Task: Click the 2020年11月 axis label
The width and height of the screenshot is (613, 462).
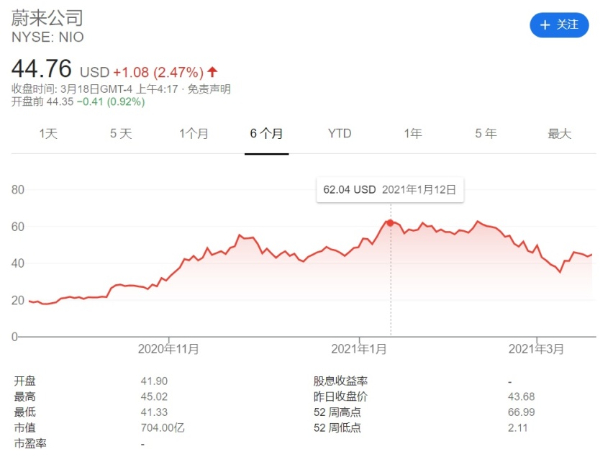Action: coord(168,348)
